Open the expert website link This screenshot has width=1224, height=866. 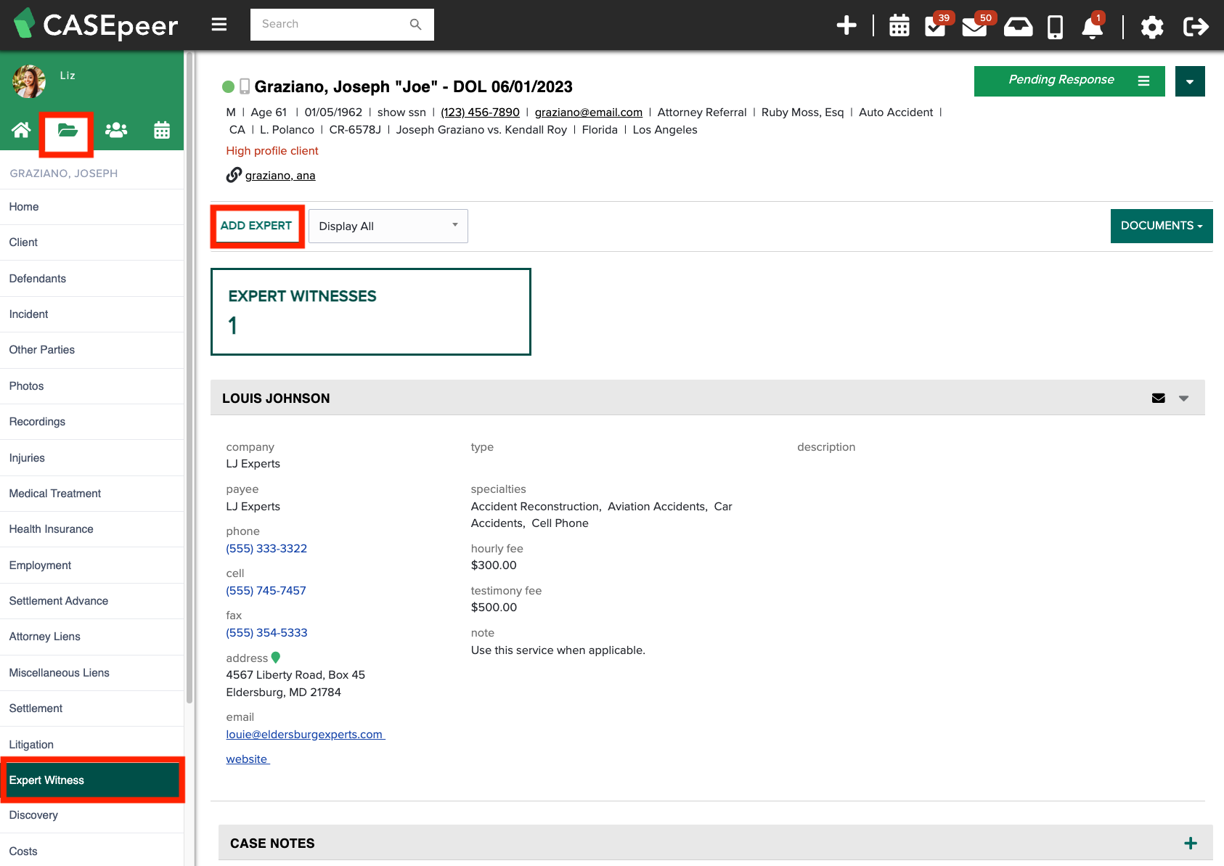pos(248,759)
